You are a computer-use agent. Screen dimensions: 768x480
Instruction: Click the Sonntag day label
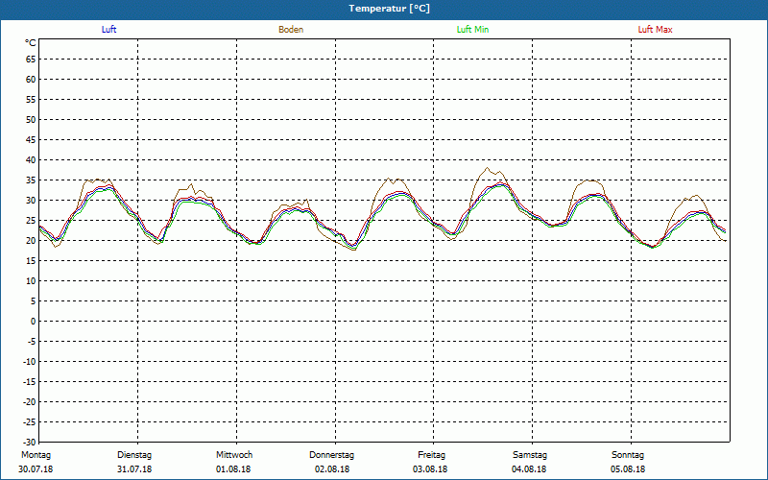(x=628, y=455)
